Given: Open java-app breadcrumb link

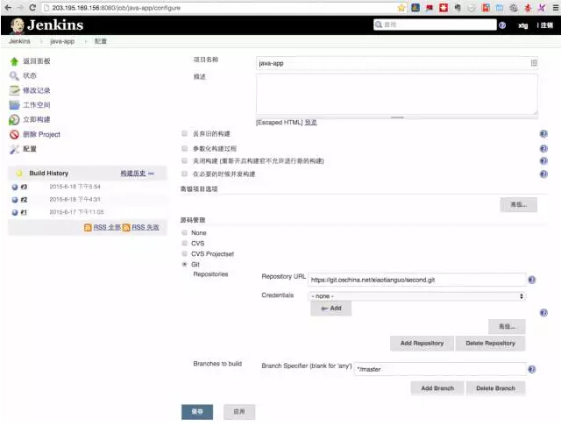Looking at the screenshot, I should 62,41.
